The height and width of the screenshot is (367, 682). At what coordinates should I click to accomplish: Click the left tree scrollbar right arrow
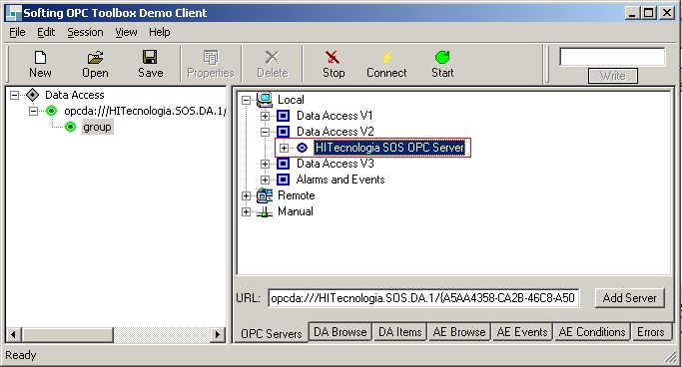pyautogui.click(x=217, y=334)
